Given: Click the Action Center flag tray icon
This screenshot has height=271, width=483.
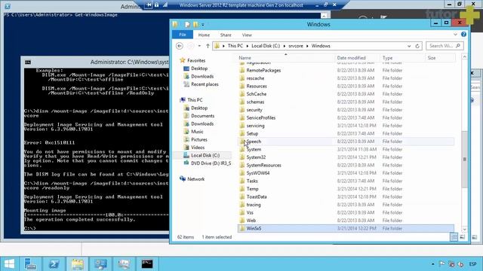Looking at the screenshot, I should click(x=441, y=264).
